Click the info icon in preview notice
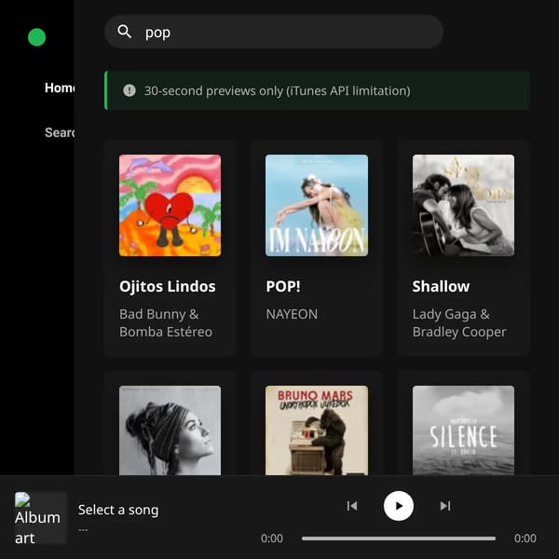 (130, 90)
